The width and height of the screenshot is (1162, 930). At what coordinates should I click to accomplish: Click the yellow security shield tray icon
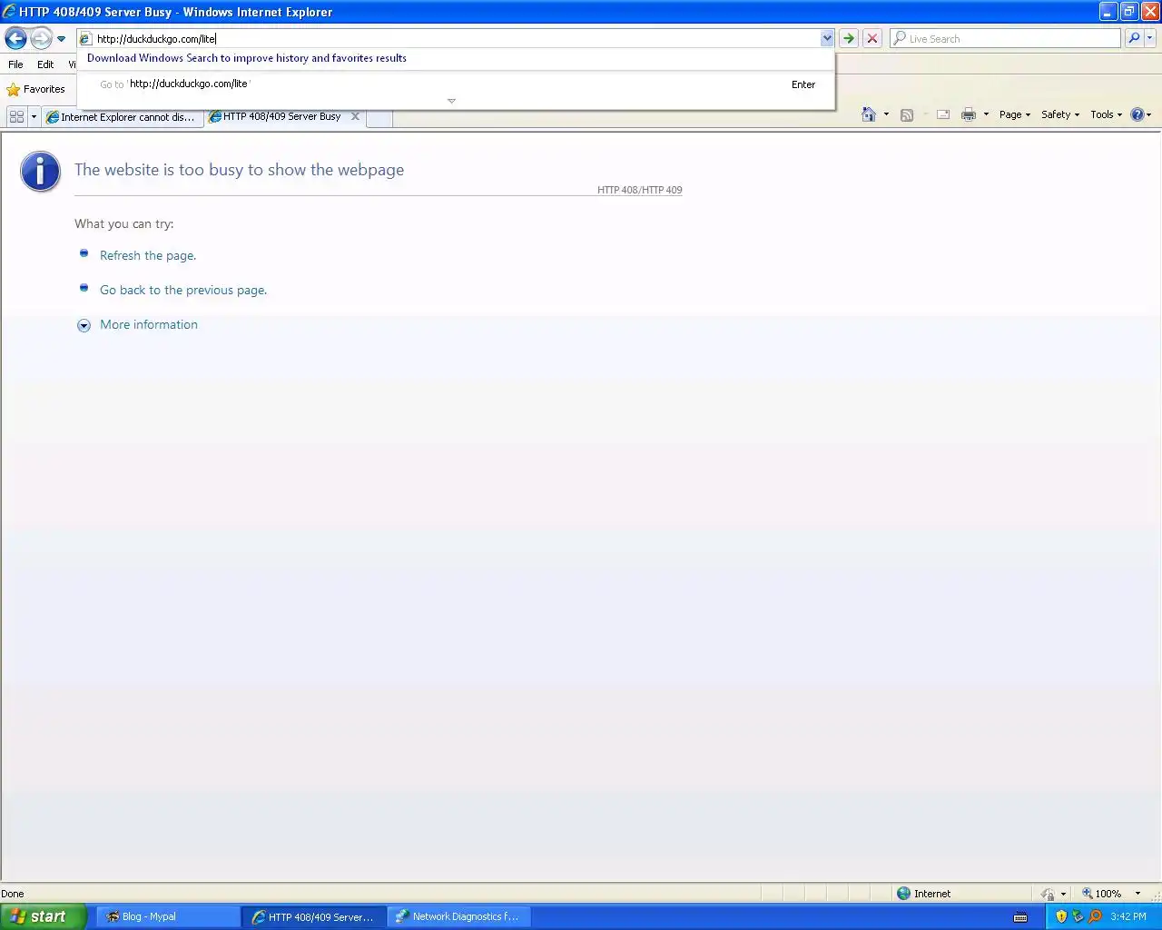[x=1061, y=917]
